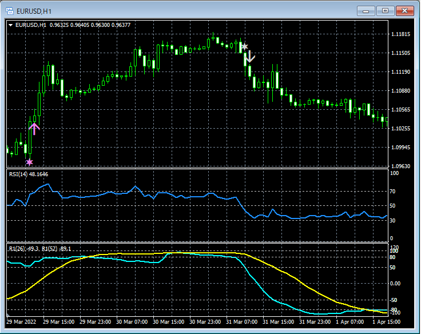Click the 1.11815 price on the scale
Image resolution: width=421 pixels, height=334 pixels.
[400, 34]
